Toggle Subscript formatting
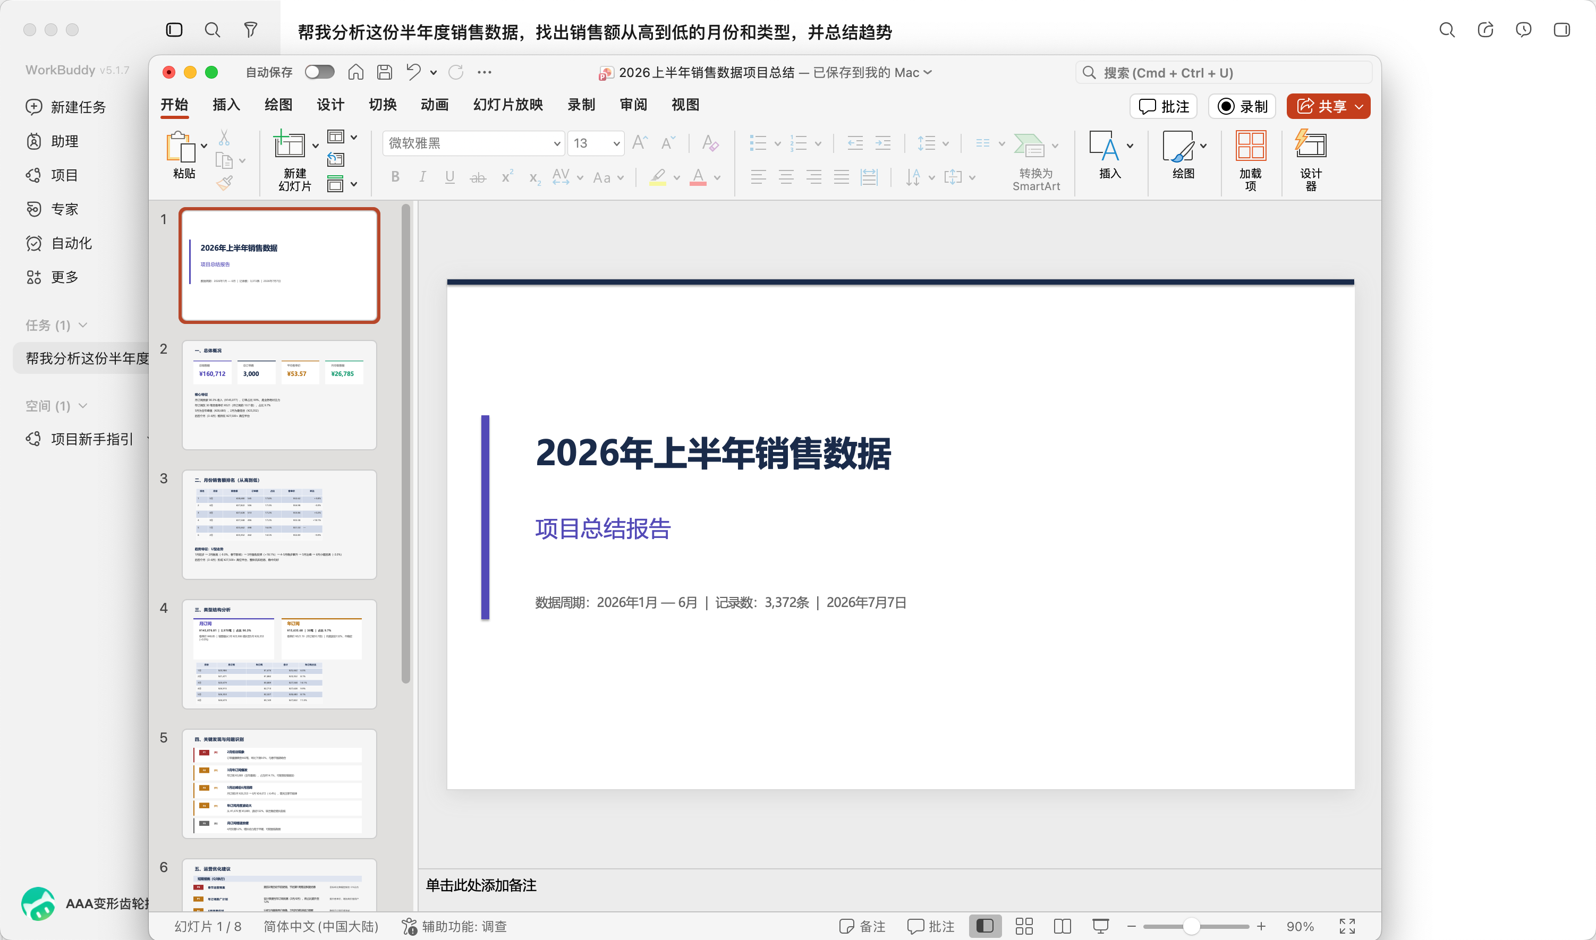The image size is (1596, 940). tap(535, 178)
